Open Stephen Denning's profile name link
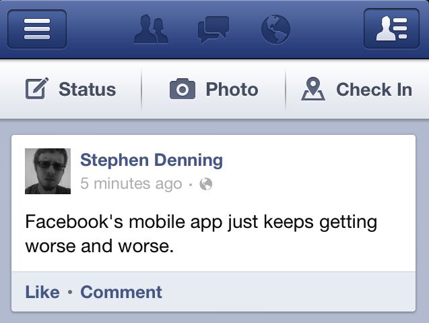The width and height of the screenshot is (429, 323). pos(152,160)
